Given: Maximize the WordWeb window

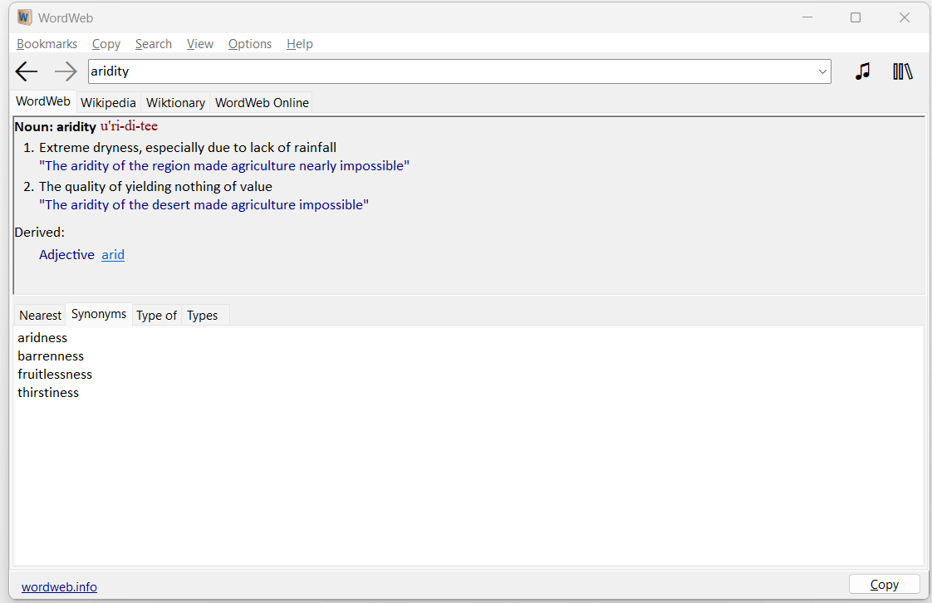Looking at the screenshot, I should tap(856, 17).
